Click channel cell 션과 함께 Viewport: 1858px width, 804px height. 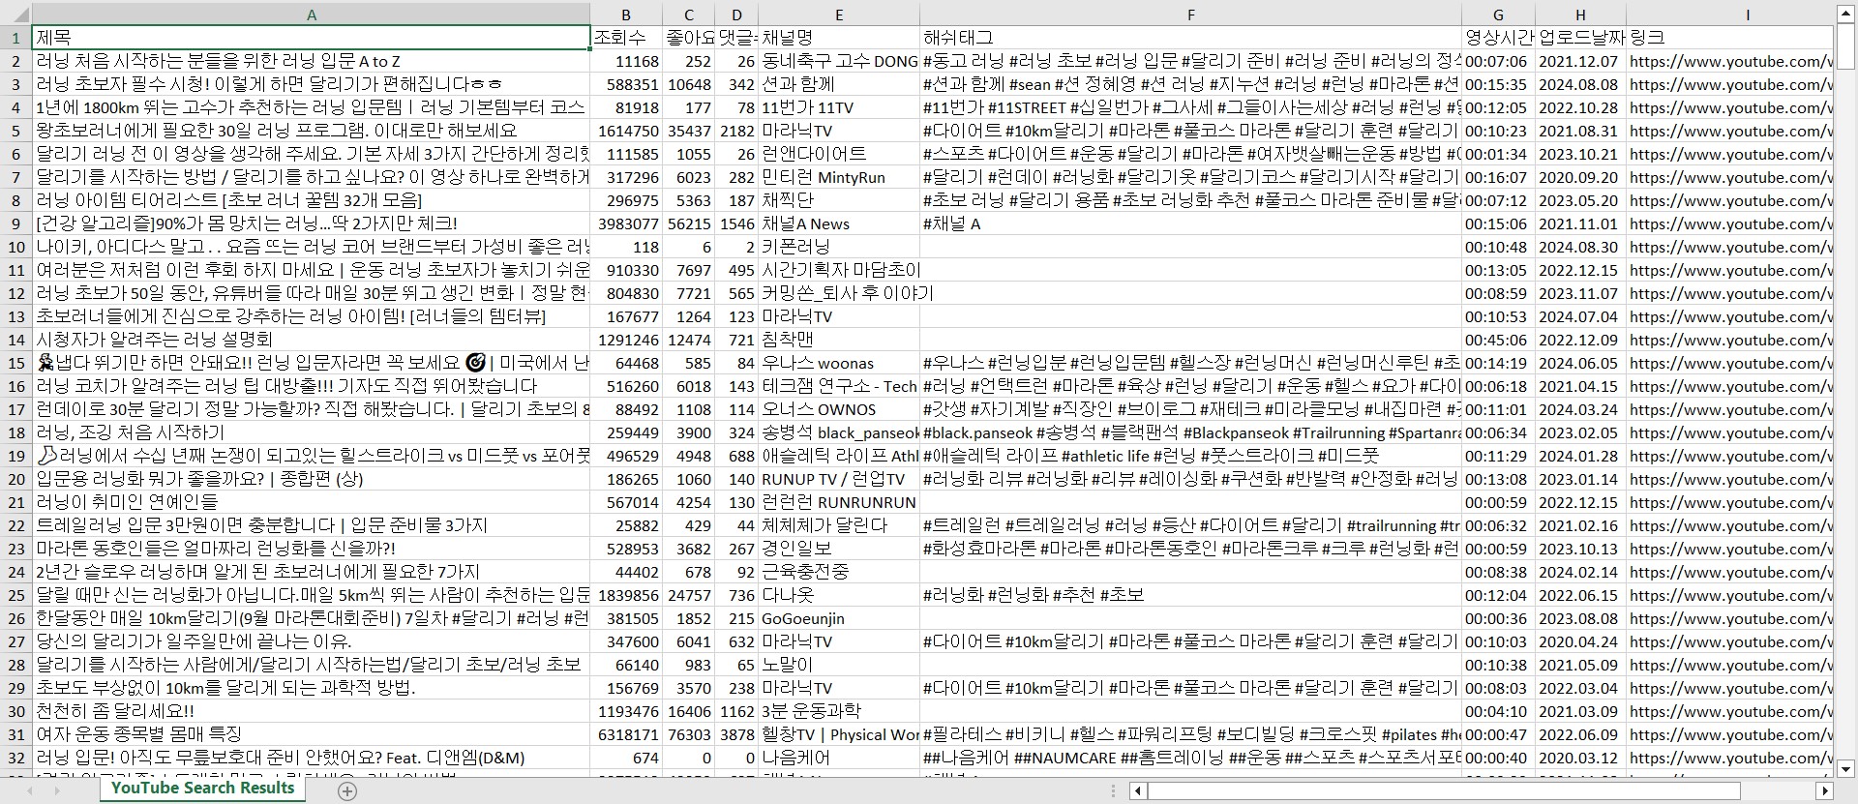pos(839,84)
